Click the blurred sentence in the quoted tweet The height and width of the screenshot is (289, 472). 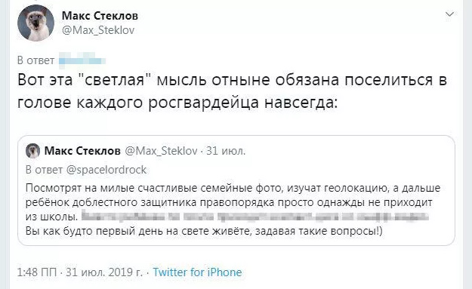pos(255,217)
